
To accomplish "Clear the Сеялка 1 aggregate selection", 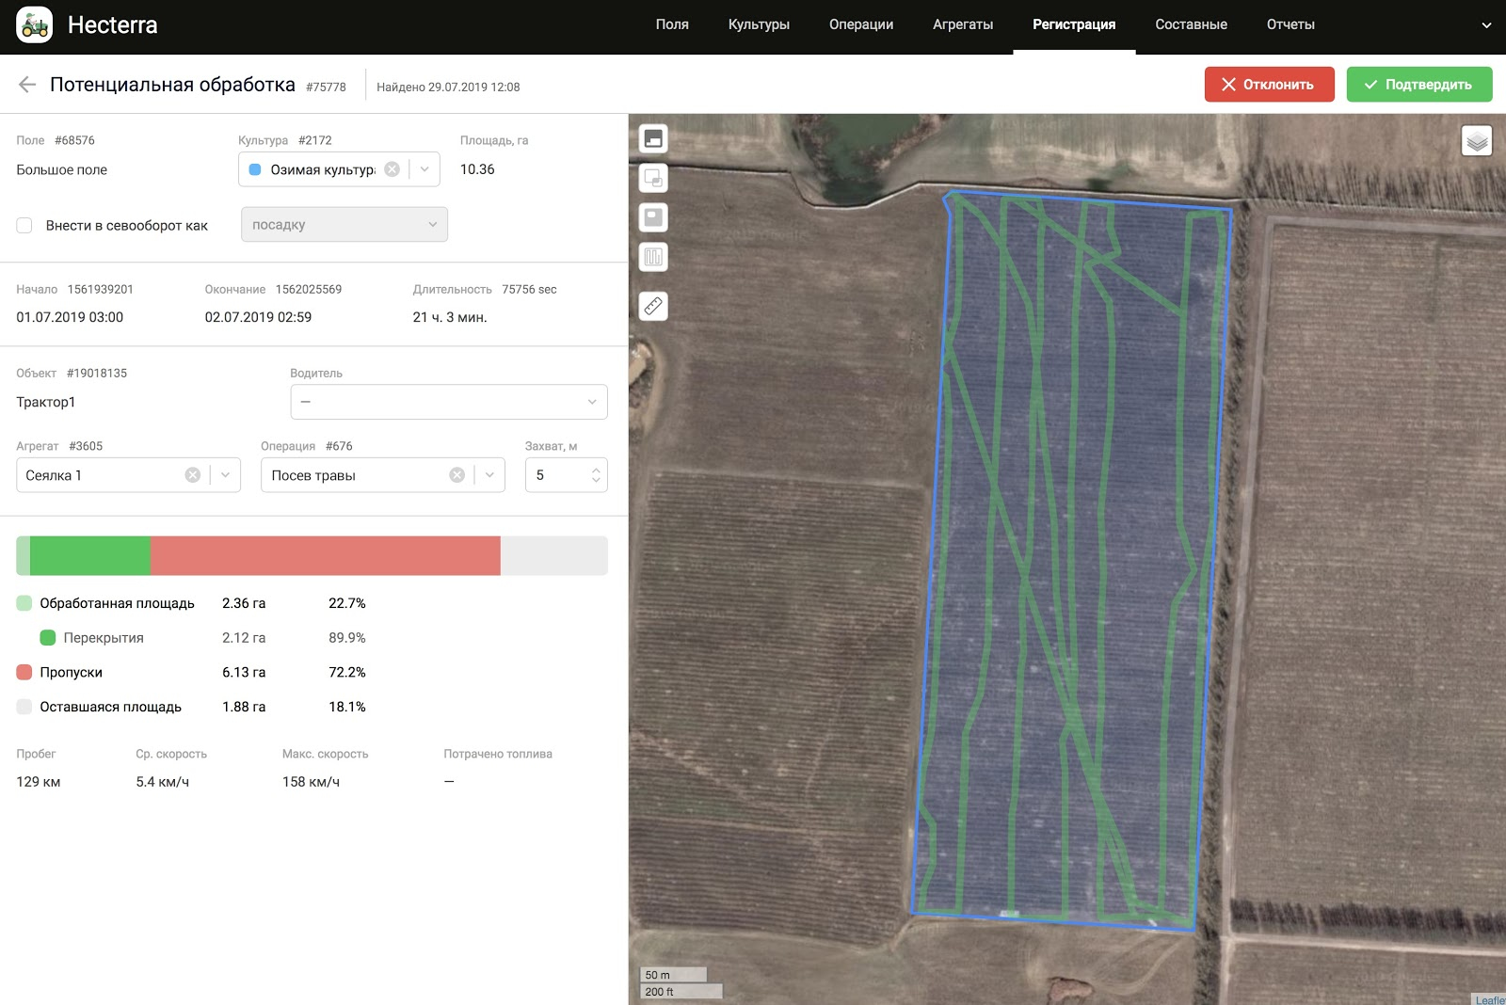I will [193, 475].
